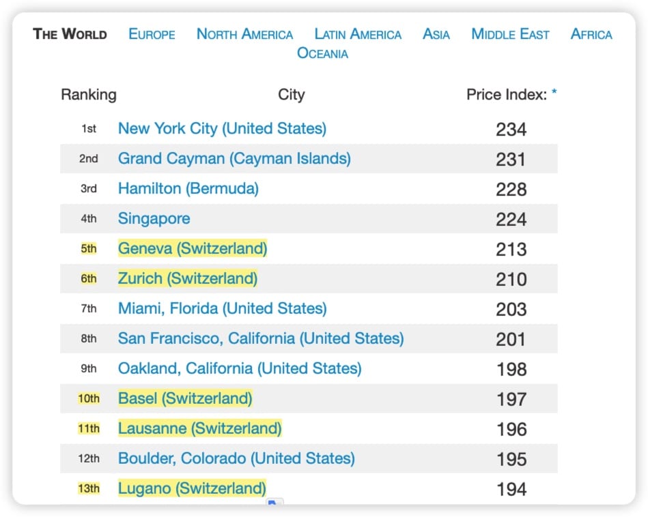Show rankings for Asia
The height and width of the screenshot is (517, 648).
point(436,34)
